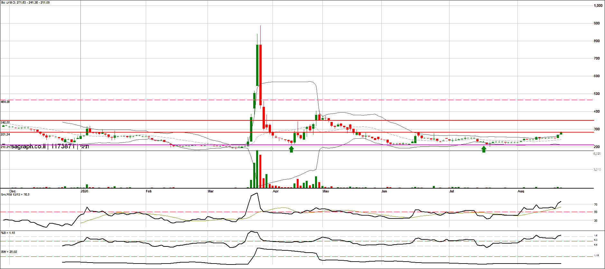Click the 70 value on RSI axis
Viewport: 605px width, 269px height.
596,204
